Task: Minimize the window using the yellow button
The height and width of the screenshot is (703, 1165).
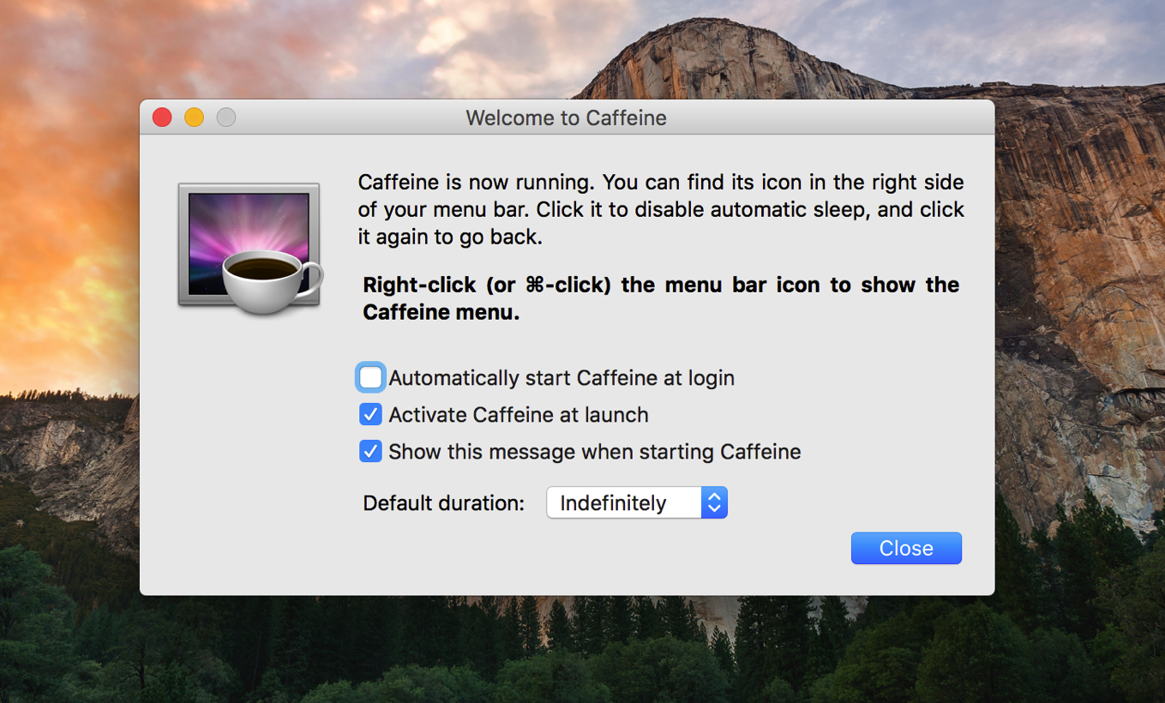Action: coord(194,117)
